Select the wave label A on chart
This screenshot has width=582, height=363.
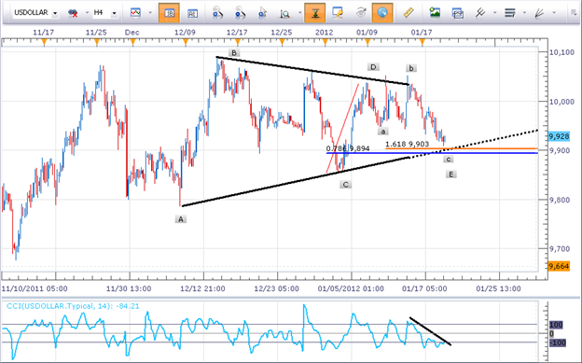click(x=181, y=219)
